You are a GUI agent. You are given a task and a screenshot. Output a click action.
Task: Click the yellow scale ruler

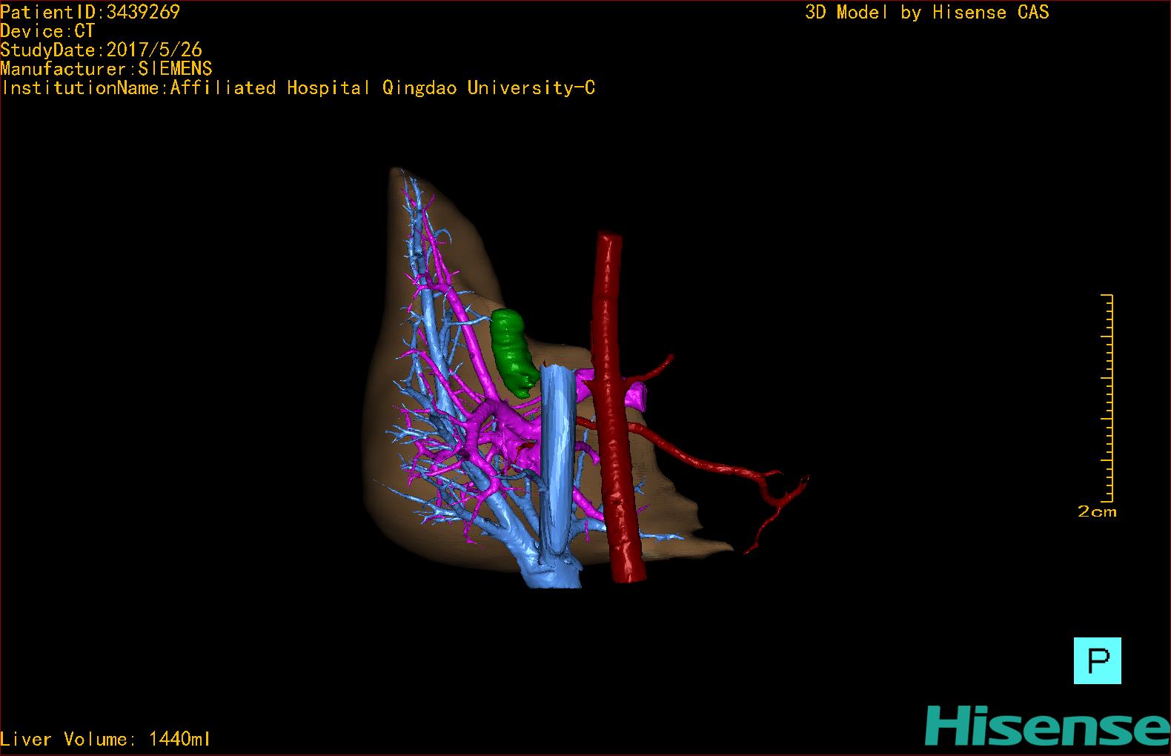point(1108,398)
